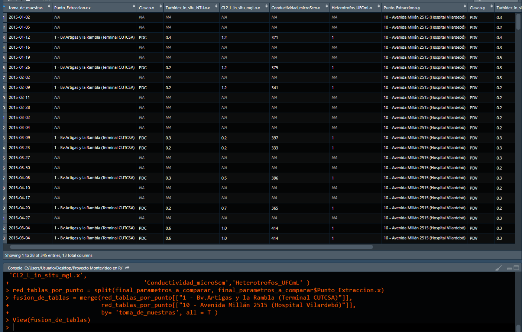Screen dimensions: 522x332
Task: Click the conductivity value '365'
Action: click(x=275, y=208)
